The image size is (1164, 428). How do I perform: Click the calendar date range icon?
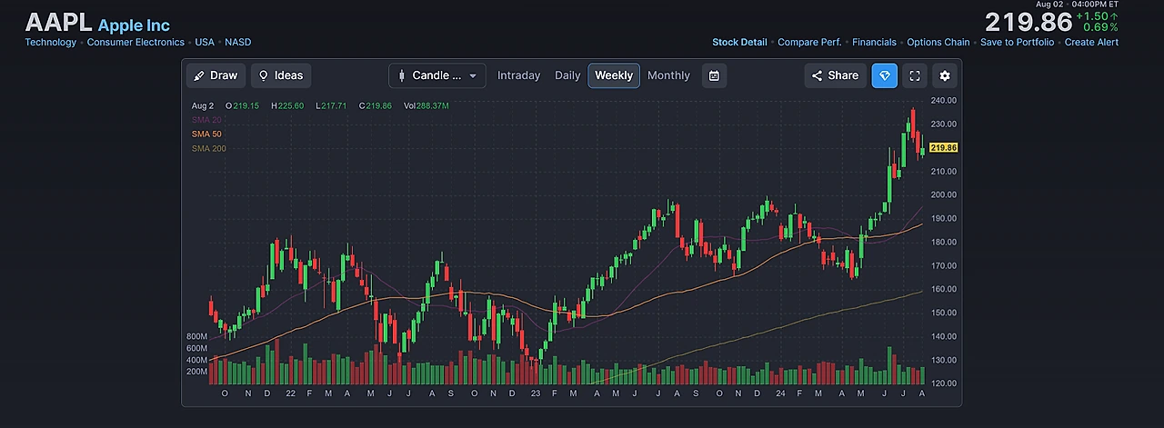(714, 75)
